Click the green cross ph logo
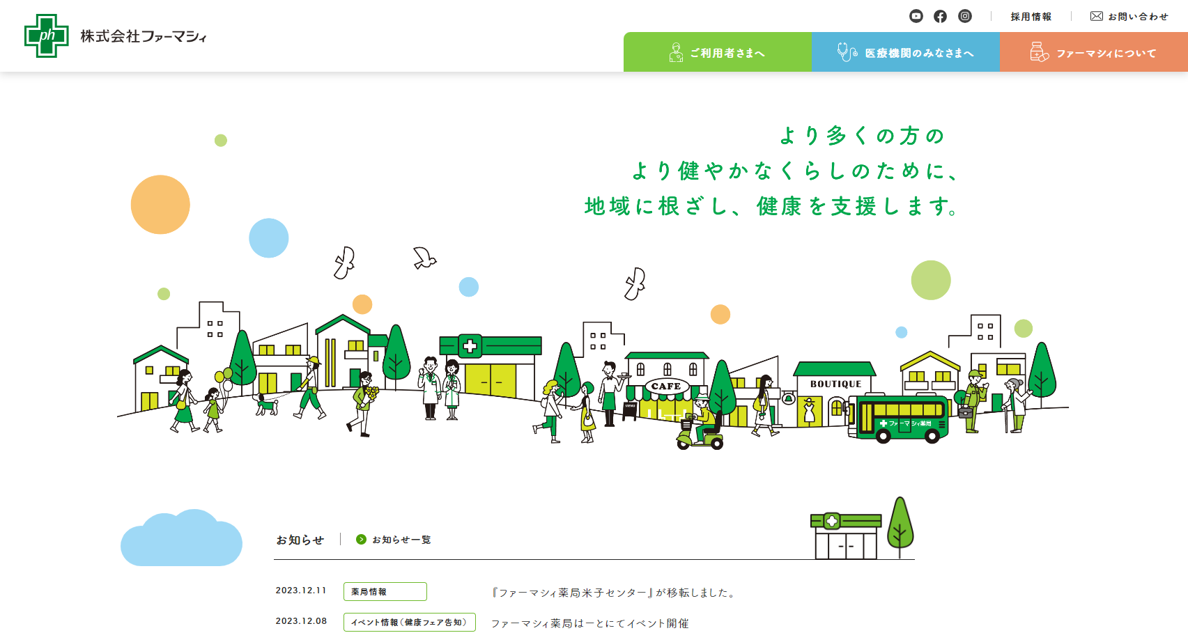 47,36
